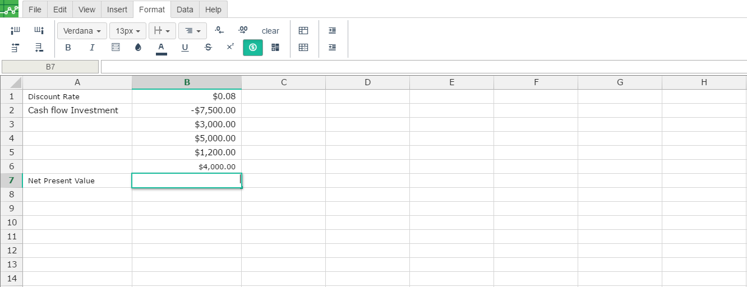Toggle bold formatting
Image resolution: width=747 pixels, height=287 pixels.
point(68,48)
